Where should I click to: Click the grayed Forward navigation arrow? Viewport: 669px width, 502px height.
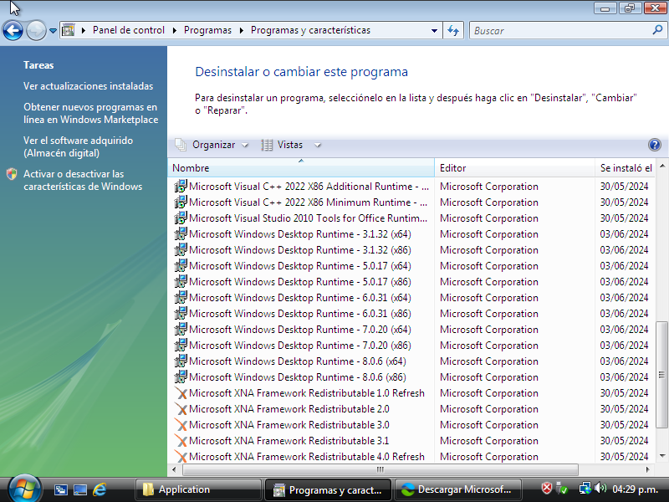click(x=36, y=31)
